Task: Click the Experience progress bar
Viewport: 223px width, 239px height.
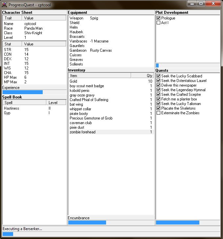Action: (x=34, y=92)
